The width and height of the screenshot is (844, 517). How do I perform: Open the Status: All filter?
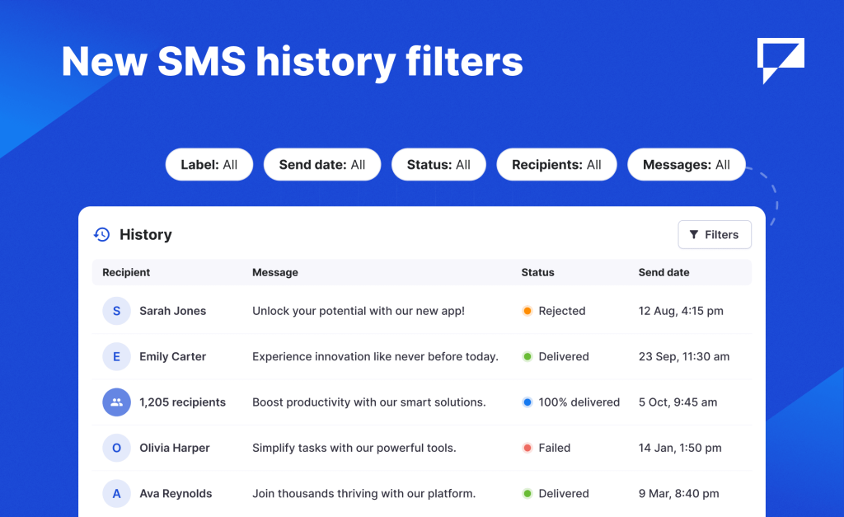[438, 165]
